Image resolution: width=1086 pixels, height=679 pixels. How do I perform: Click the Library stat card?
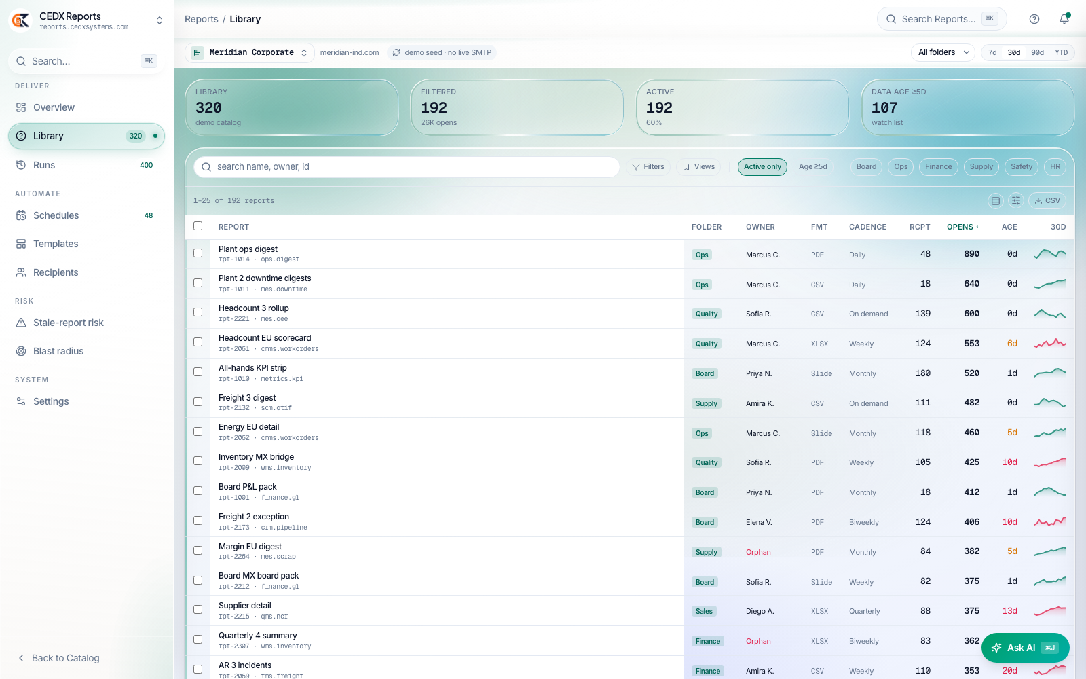(x=292, y=107)
